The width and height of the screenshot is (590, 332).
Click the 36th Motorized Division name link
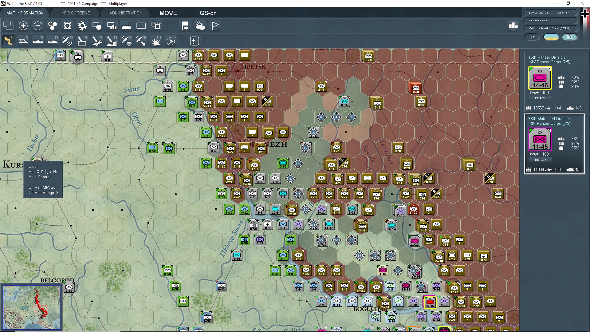coord(549,119)
